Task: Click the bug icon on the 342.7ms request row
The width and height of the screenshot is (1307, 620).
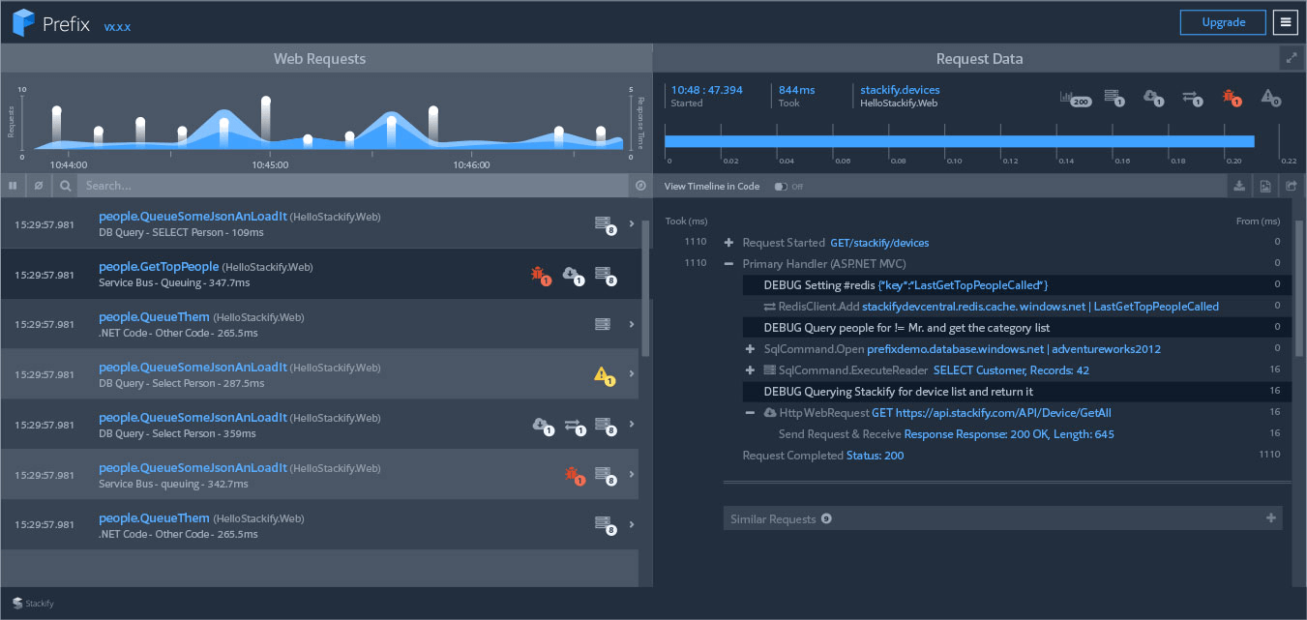Action: [574, 476]
